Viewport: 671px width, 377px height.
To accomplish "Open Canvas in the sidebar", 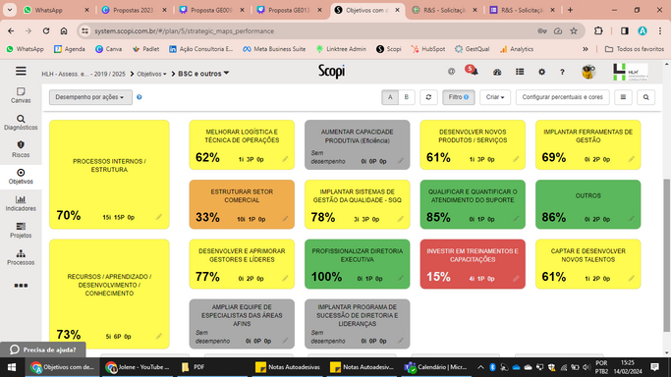I will pos(21,95).
